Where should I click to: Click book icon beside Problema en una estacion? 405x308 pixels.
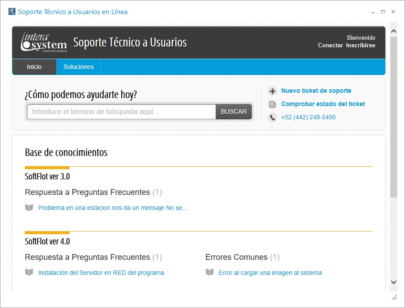[x=29, y=208]
